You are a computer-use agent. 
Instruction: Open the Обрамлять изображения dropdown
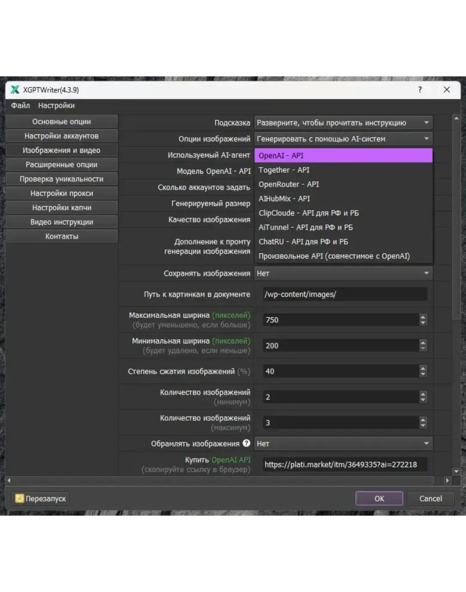(344, 444)
